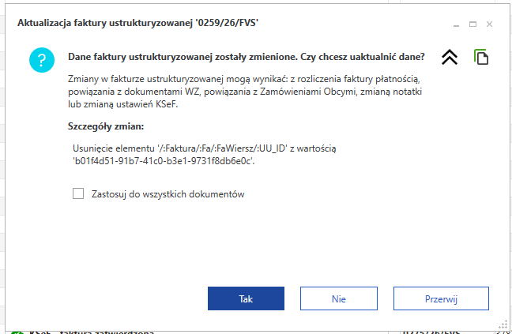This screenshot has width=512, height=334.
Task: Click the blue question mark icon
Action: point(42,60)
